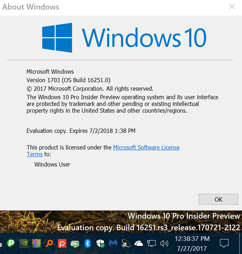Image resolution: width=242 pixels, height=254 pixels.
Task: Open the NVIDIA tray icon
Action: pos(24,243)
